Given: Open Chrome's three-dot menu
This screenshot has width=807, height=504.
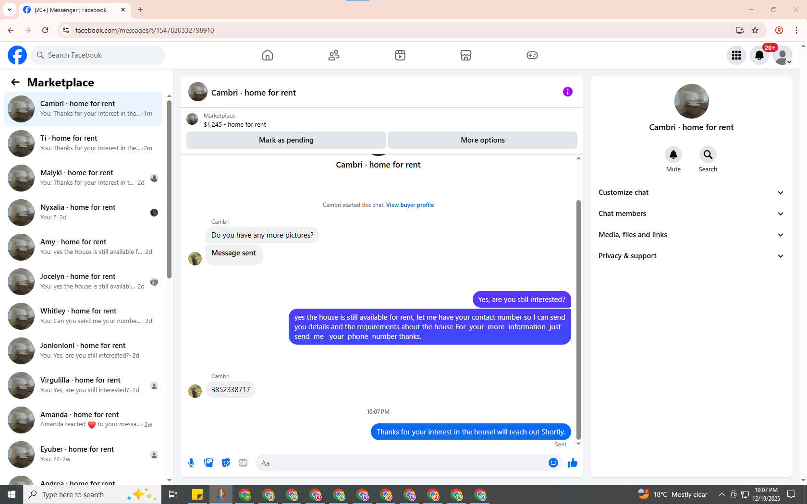Looking at the screenshot, I should pyautogui.click(x=796, y=30).
